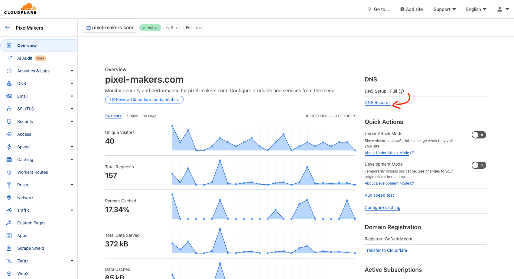The height and width of the screenshot is (279, 514).
Task: Click the Zaraz lines icon
Action: [x=9, y=261]
